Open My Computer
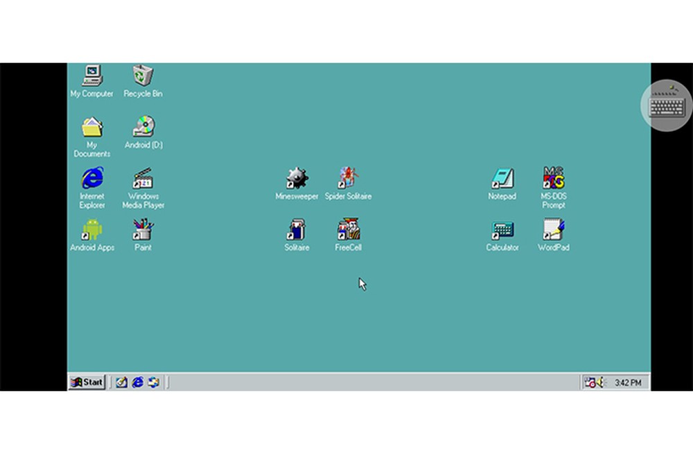Screen dimensions: 693x452 [x=91, y=75]
